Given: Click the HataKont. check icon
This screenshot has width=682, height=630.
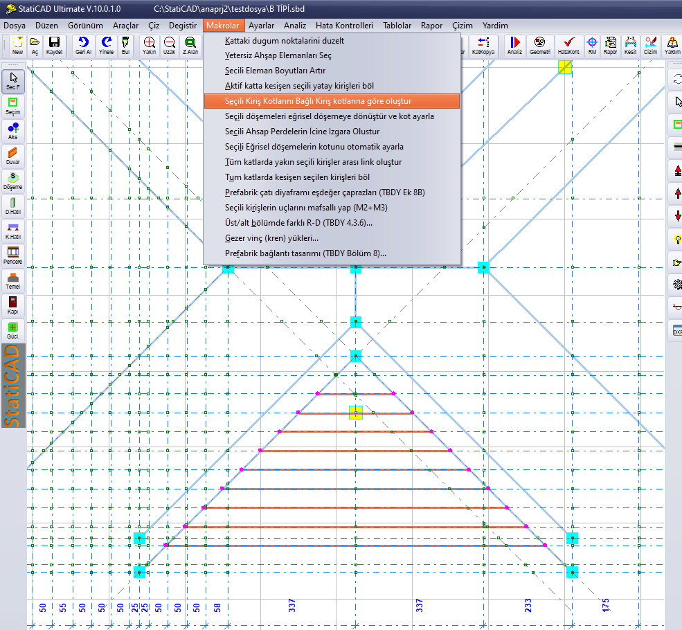Looking at the screenshot, I should (x=569, y=46).
